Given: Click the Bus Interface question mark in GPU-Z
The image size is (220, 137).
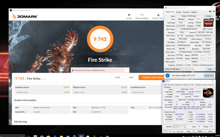Looking at the screenshot, I should click(213, 36).
